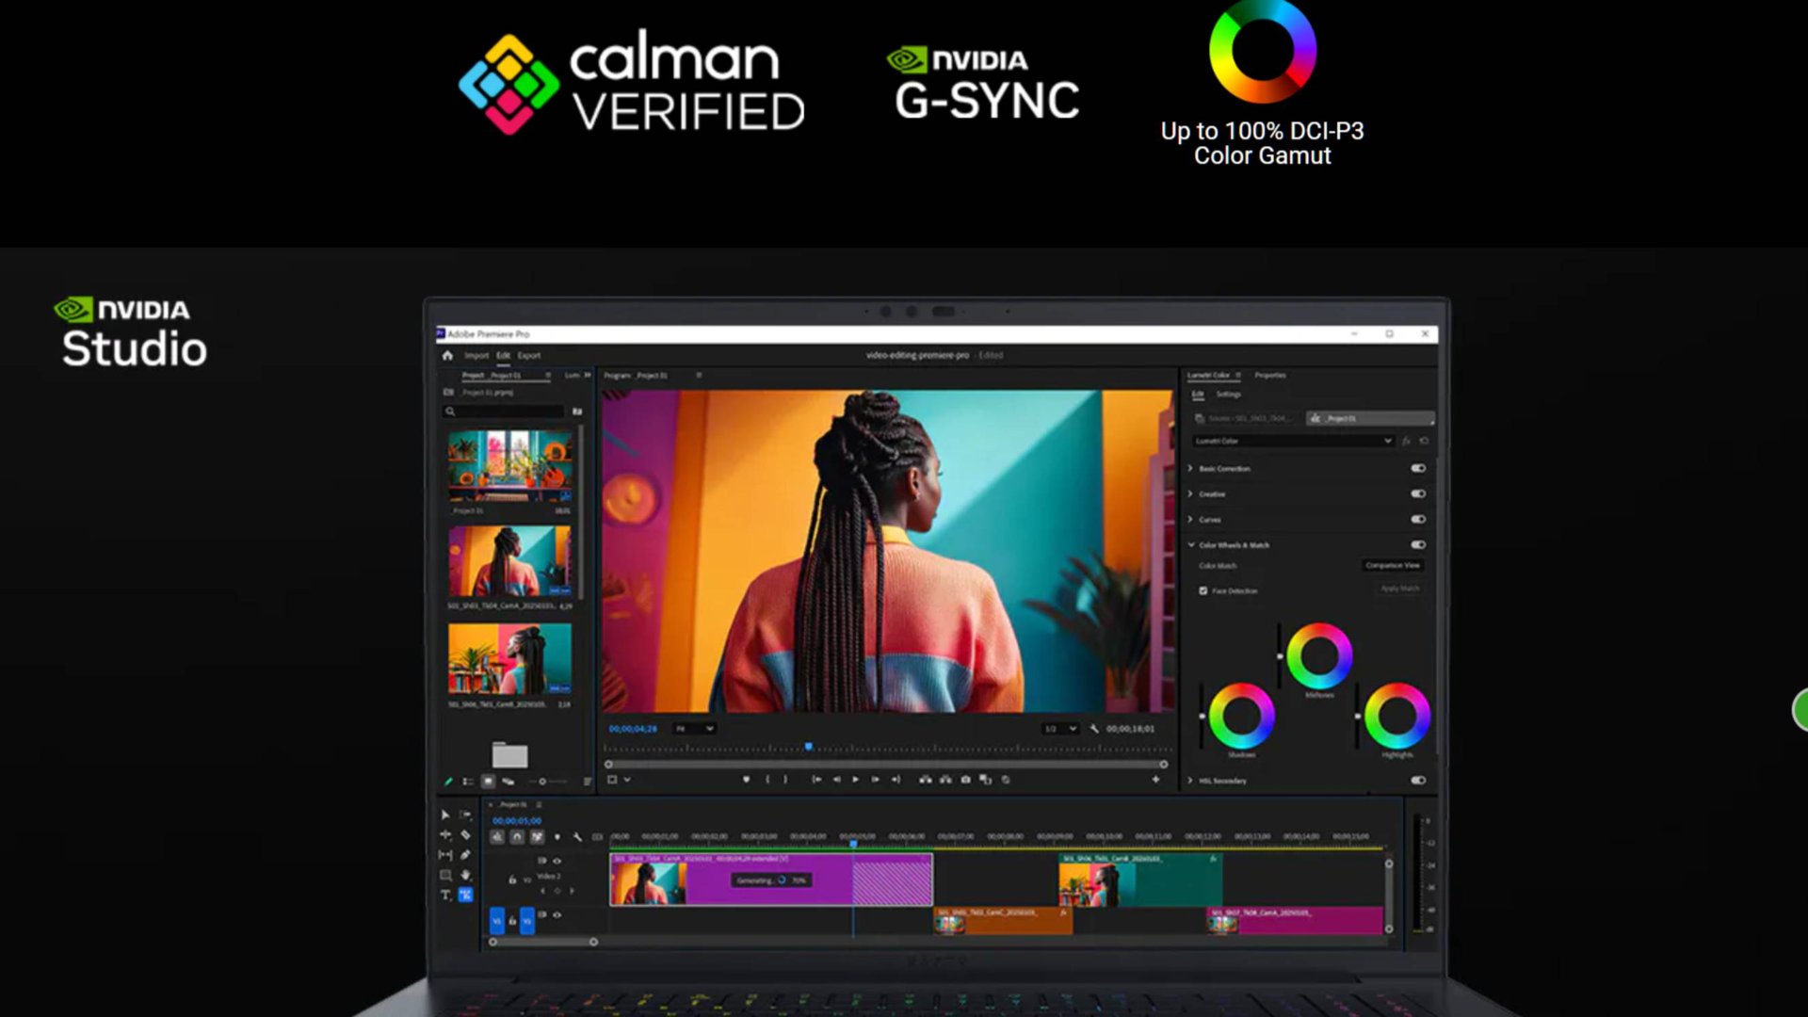Uncheck Face Detection checkbox

click(x=1203, y=590)
